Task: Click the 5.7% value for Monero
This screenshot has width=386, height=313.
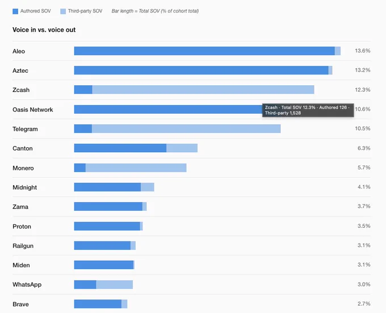Action: coord(364,168)
